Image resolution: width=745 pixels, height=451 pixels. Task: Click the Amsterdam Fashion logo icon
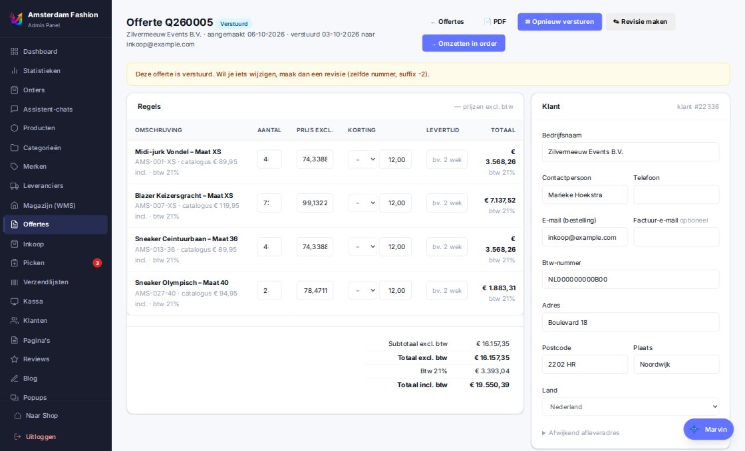click(16, 19)
